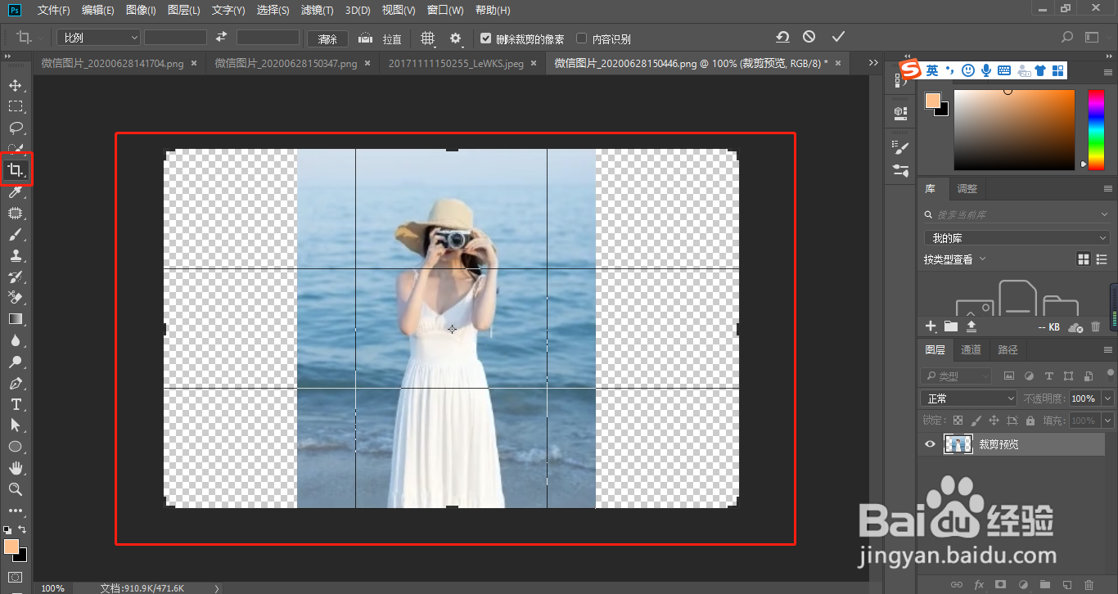Click the Straighten tool icon

click(366, 38)
